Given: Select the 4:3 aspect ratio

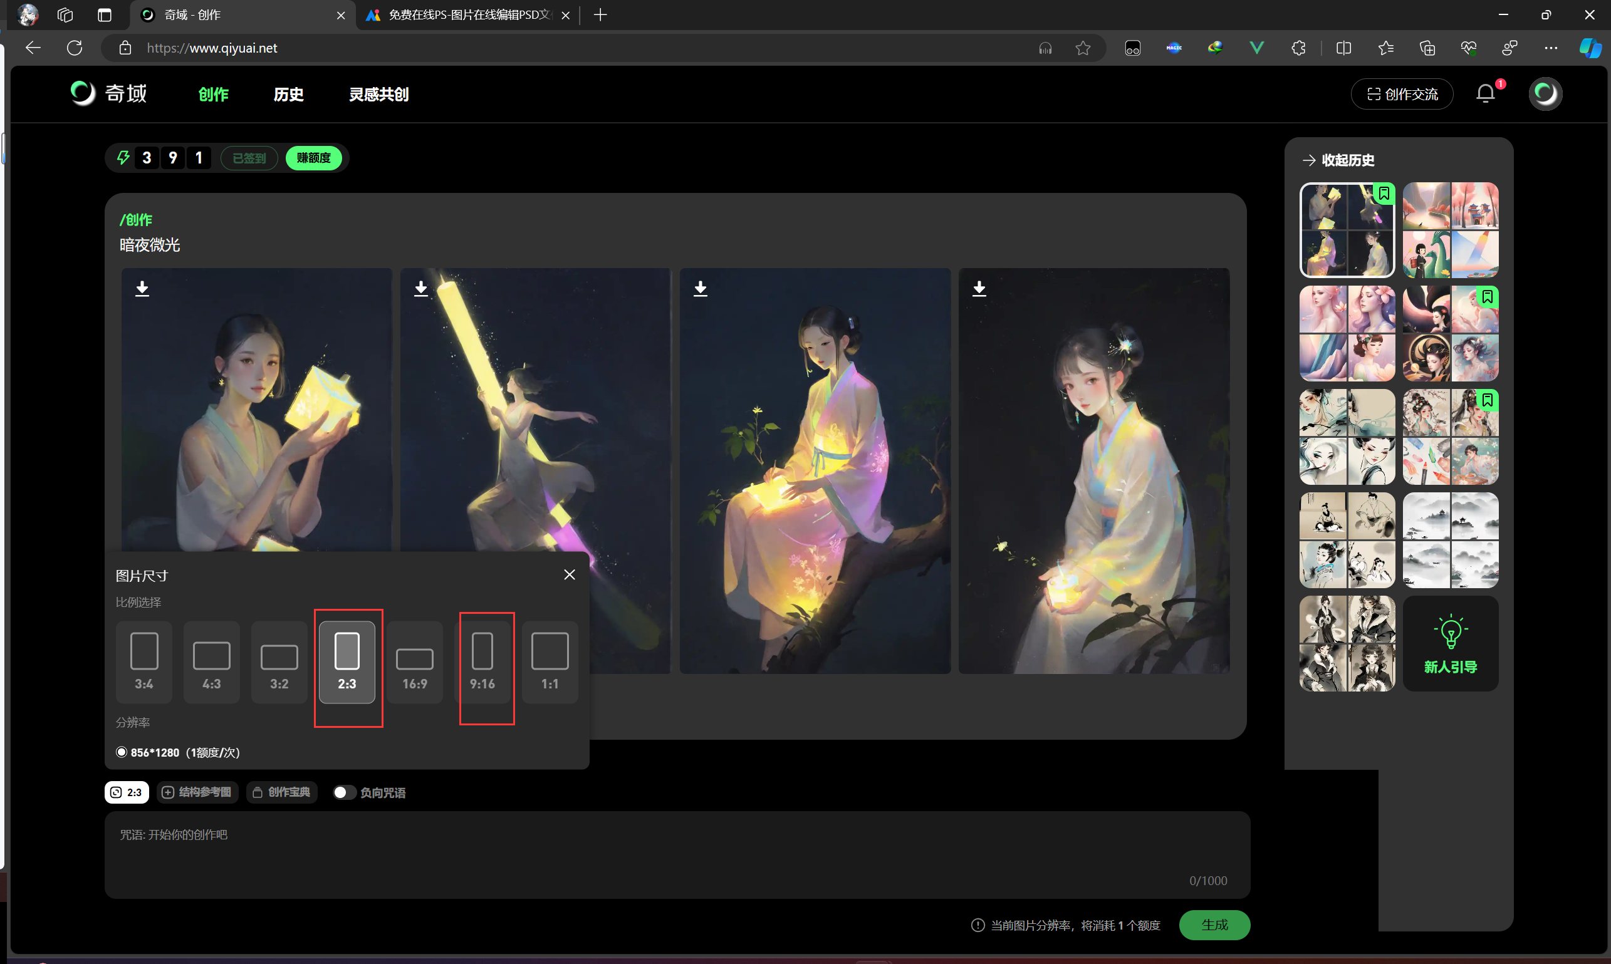Looking at the screenshot, I should pos(212,662).
